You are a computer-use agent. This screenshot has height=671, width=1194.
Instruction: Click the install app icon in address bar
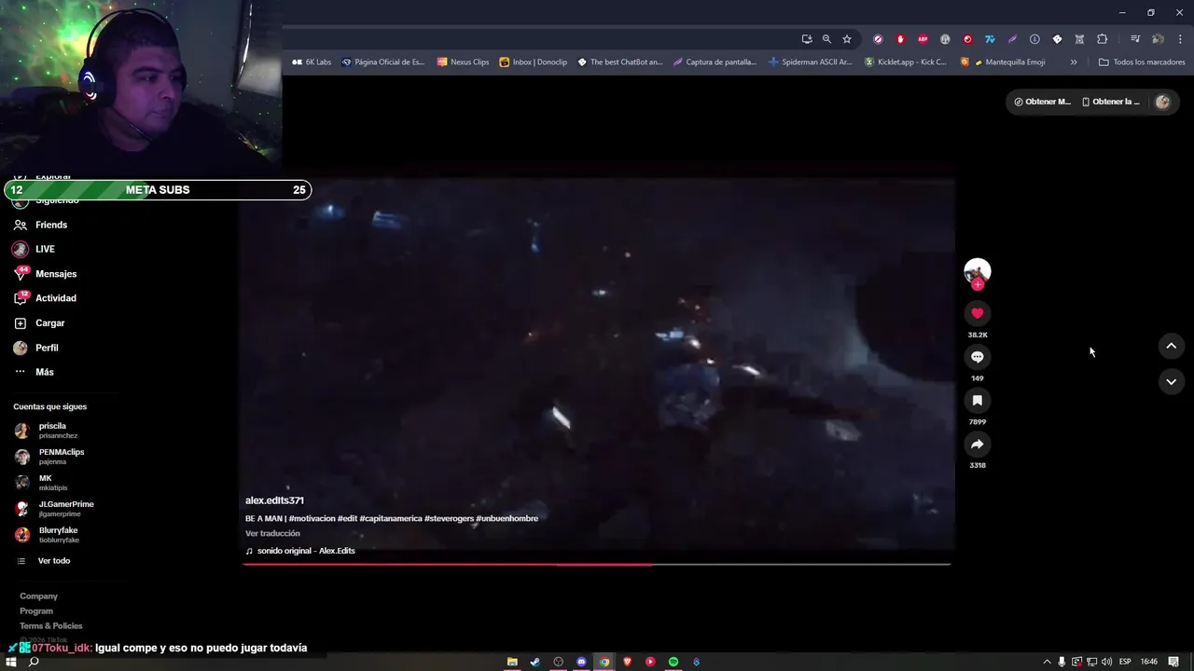click(806, 39)
